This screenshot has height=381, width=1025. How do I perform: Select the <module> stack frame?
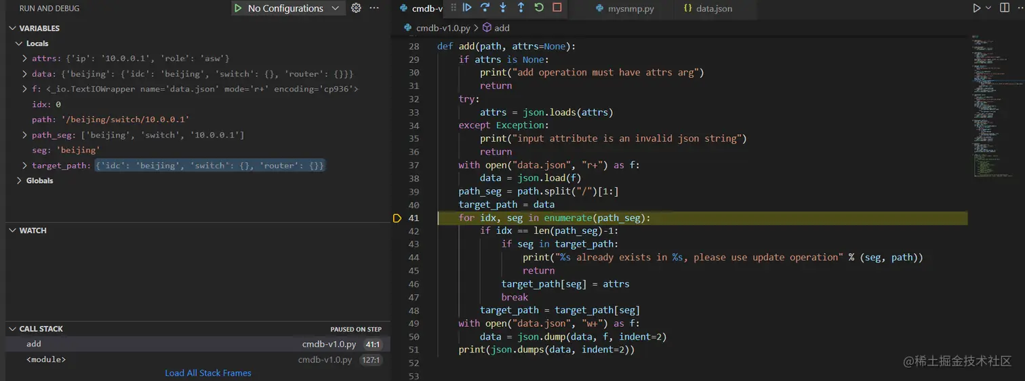198,359
